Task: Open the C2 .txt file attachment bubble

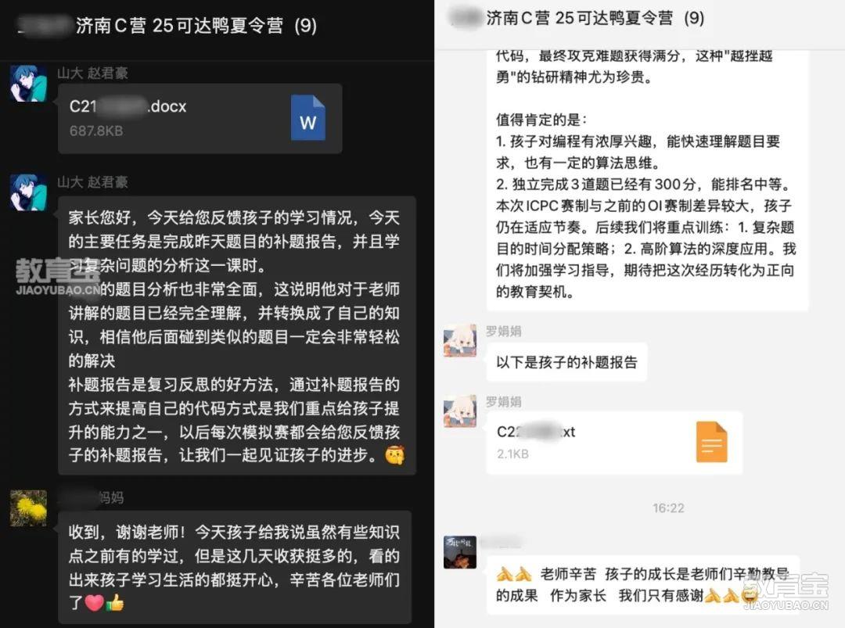Action: [614, 443]
